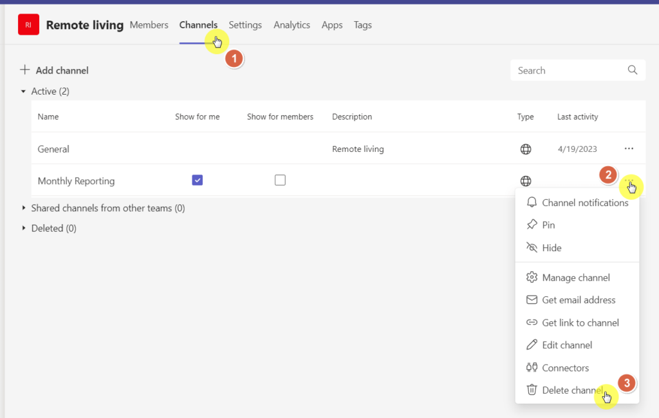
Task: Click the Pin icon in context menu
Action: (x=532, y=225)
